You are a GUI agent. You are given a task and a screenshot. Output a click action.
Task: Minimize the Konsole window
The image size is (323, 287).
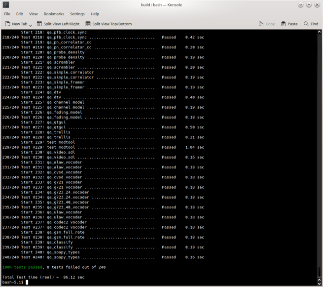300,4
